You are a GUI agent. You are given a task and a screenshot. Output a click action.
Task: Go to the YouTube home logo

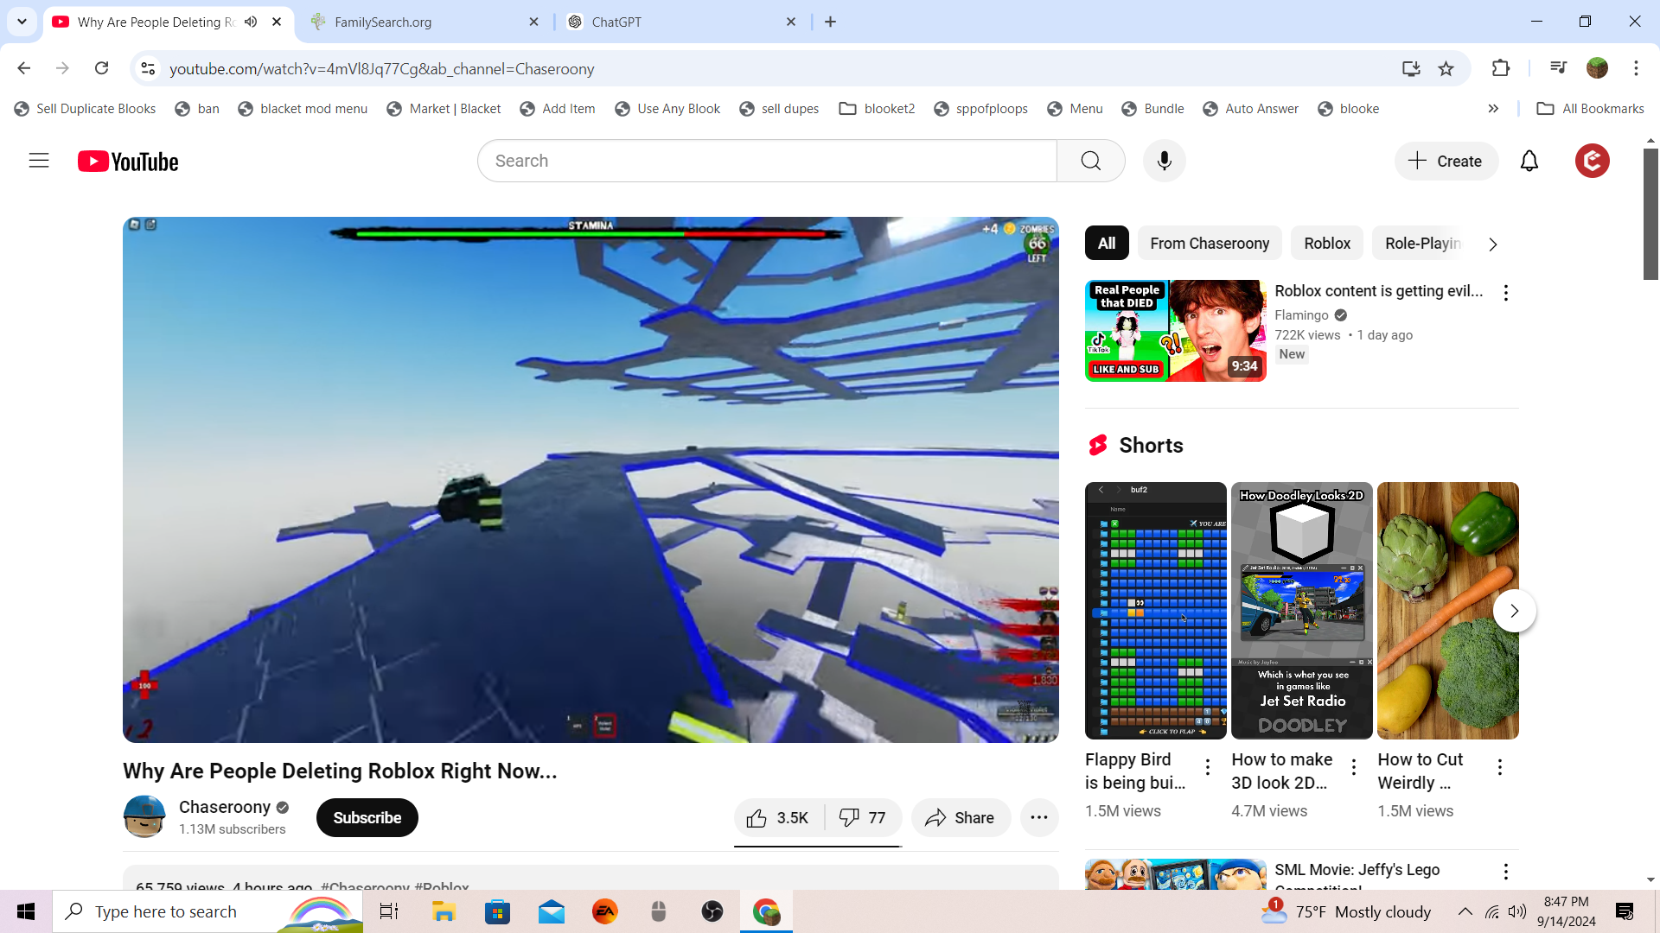pyautogui.click(x=128, y=162)
